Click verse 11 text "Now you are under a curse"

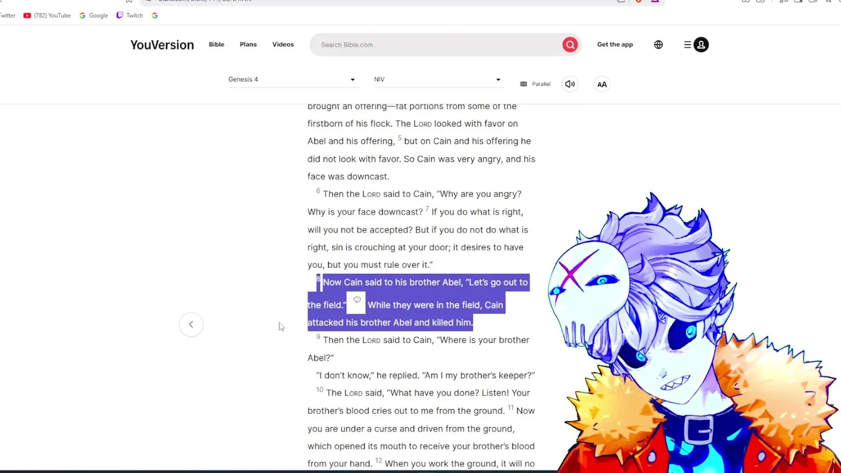[x=421, y=420]
